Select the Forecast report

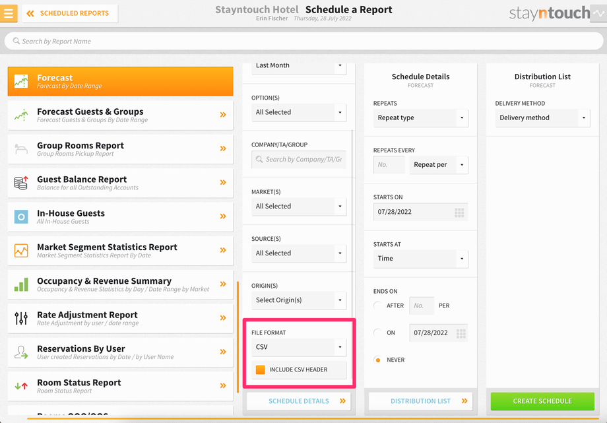(x=120, y=81)
